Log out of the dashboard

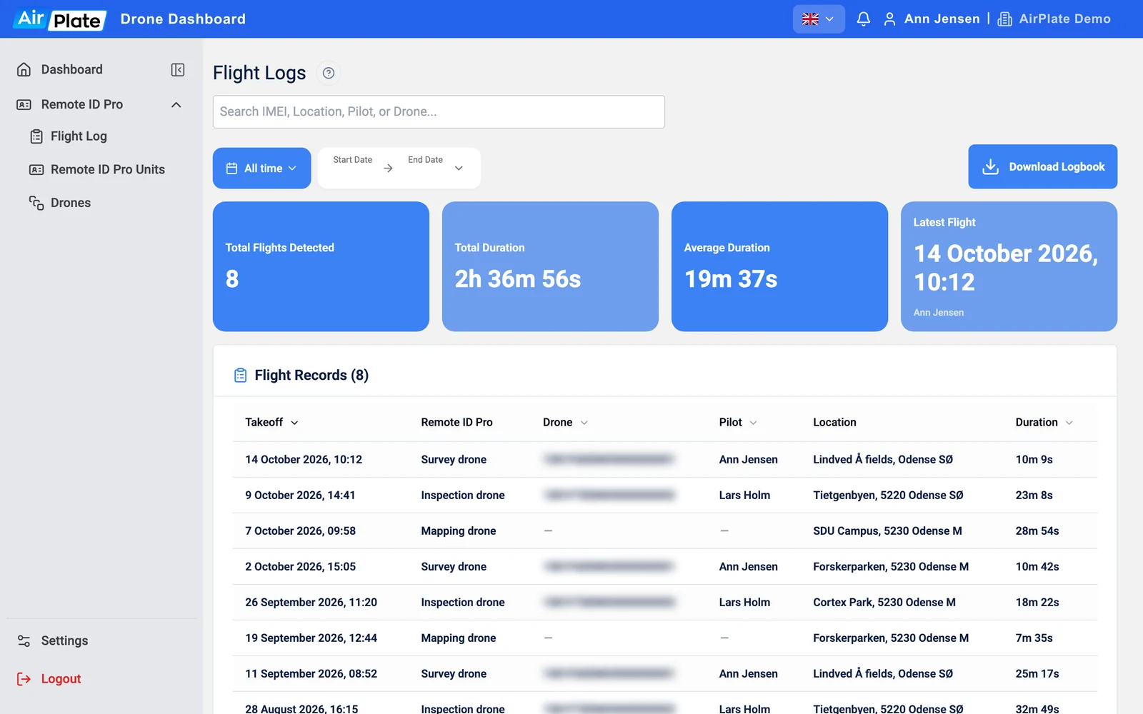click(49, 678)
